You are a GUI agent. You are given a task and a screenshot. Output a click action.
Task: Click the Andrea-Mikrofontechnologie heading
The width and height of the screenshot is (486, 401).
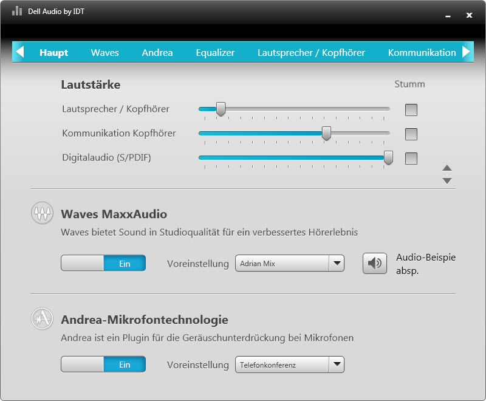pos(145,320)
